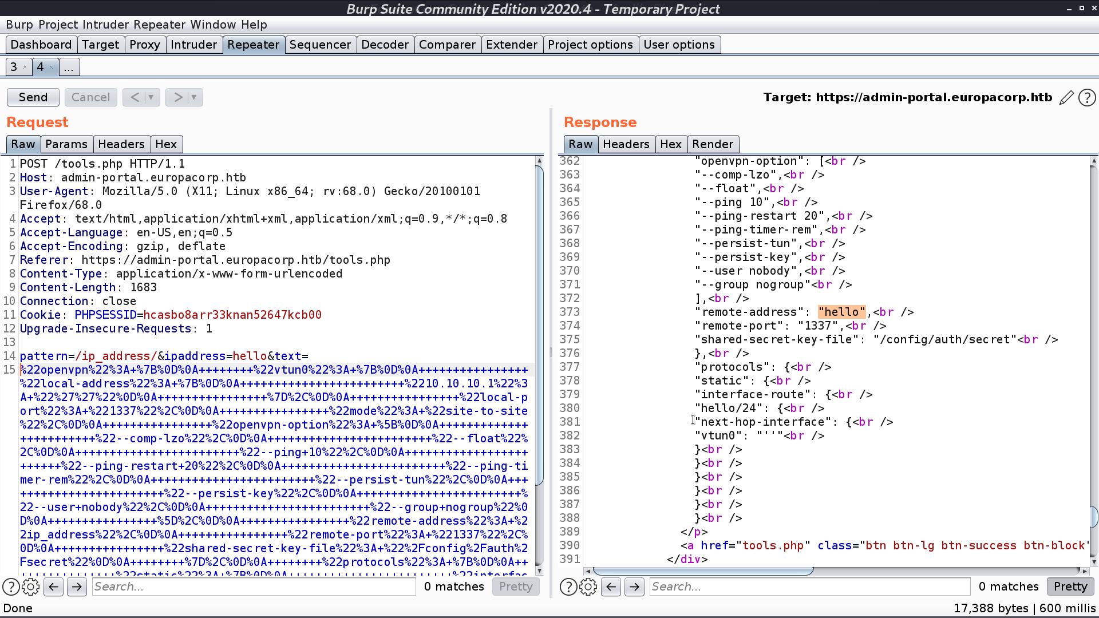Click the Send button to submit request

click(x=33, y=97)
